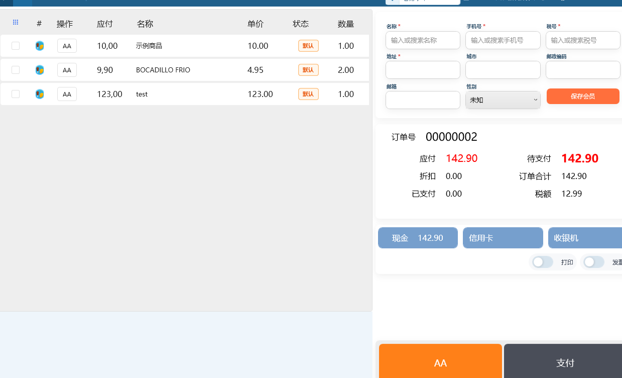Focus the 名称 name input field
622x378 pixels.
click(x=423, y=40)
